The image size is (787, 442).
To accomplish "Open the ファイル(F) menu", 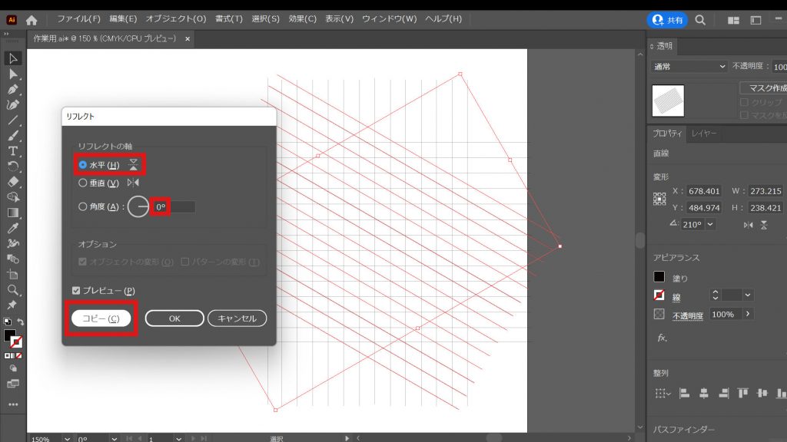I will point(78,18).
